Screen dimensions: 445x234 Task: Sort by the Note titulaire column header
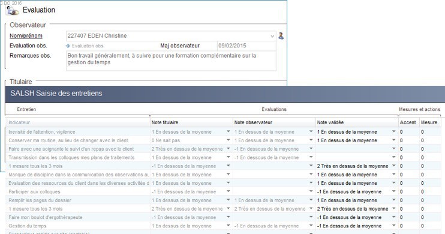(191, 122)
